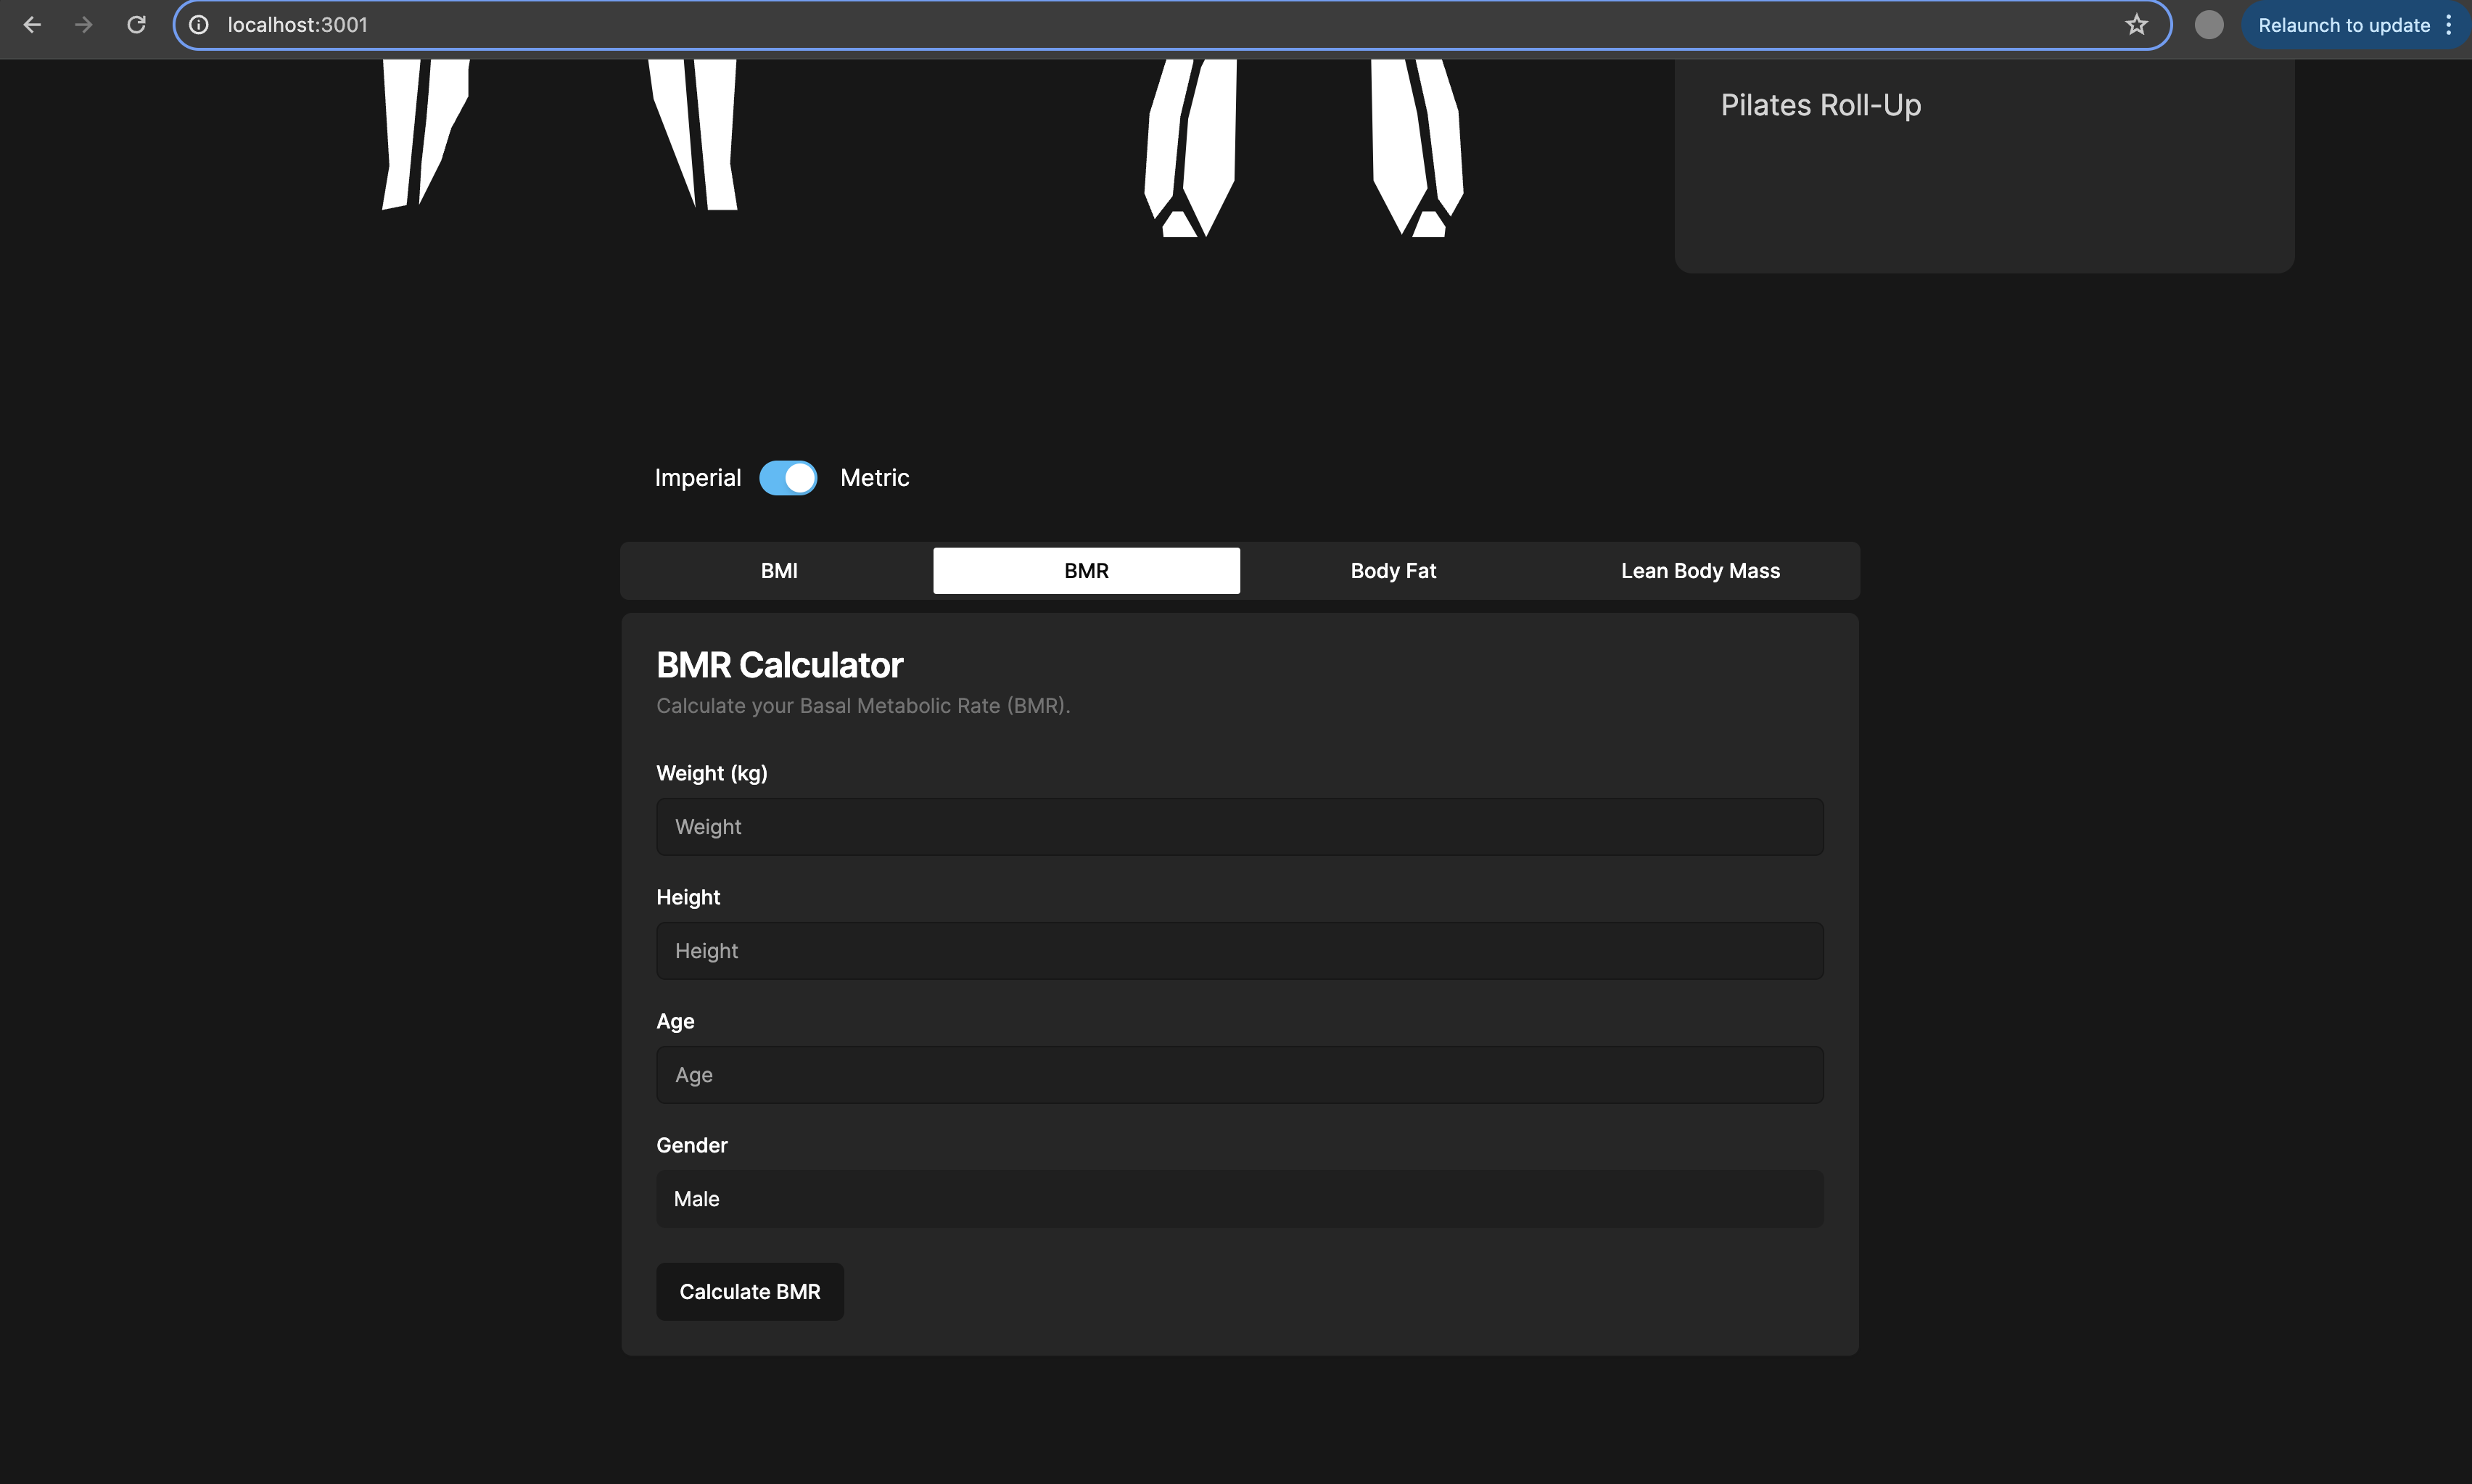
Task: Reload the page with refresh icon
Action: [136, 25]
